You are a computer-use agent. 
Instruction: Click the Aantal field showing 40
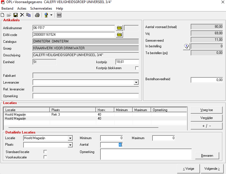pos(111,145)
